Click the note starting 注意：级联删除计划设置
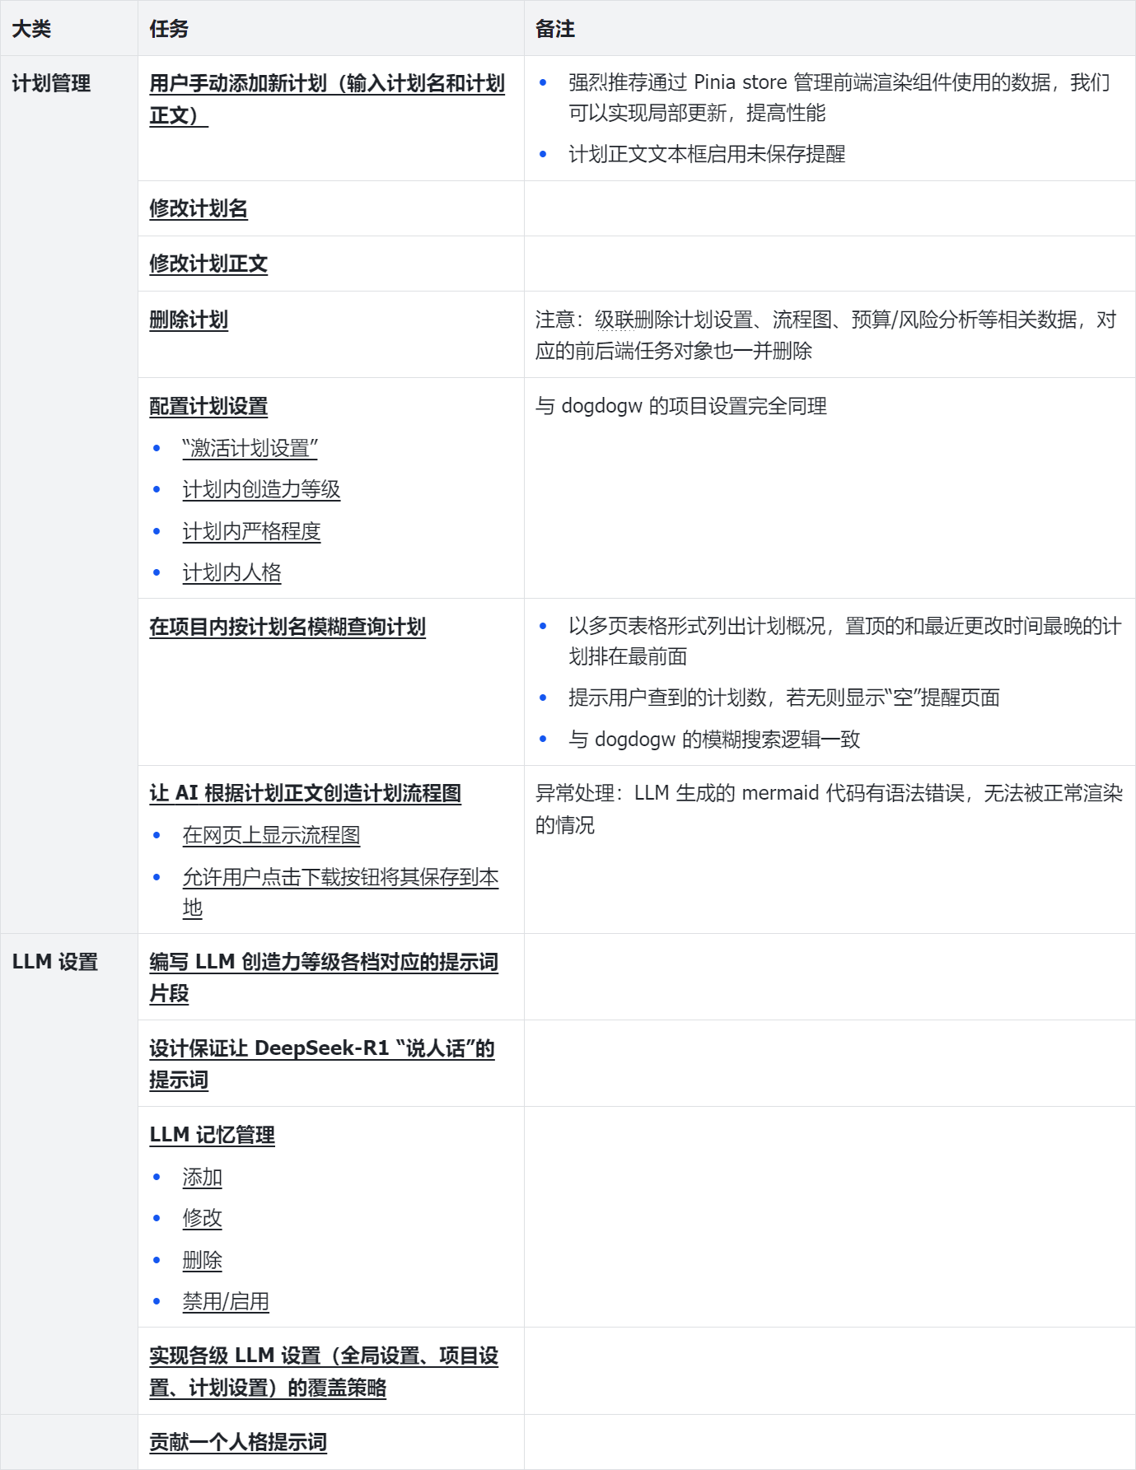 tap(826, 335)
